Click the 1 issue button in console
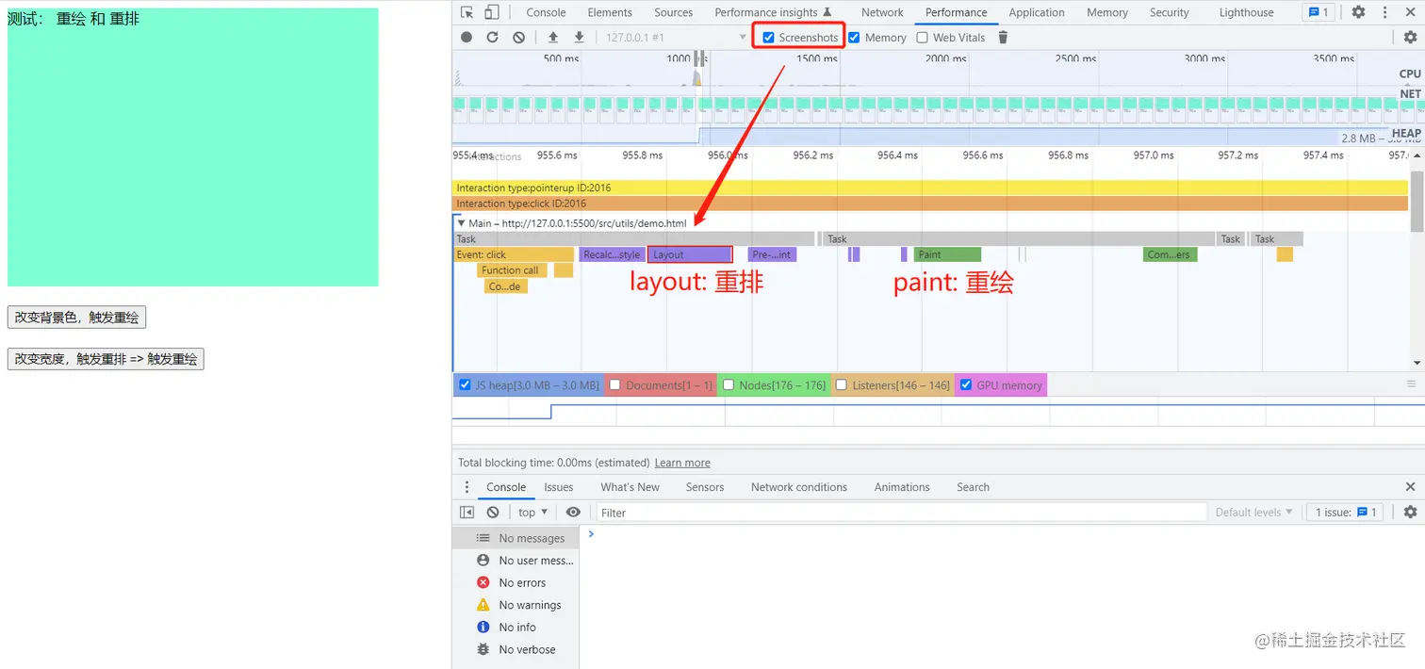1425x669 pixels. [x=1345, y=513]
